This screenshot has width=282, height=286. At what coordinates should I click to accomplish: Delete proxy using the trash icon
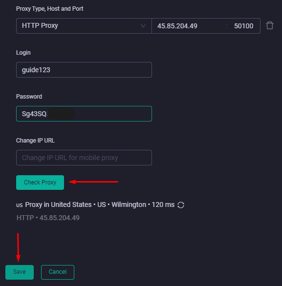270,25
